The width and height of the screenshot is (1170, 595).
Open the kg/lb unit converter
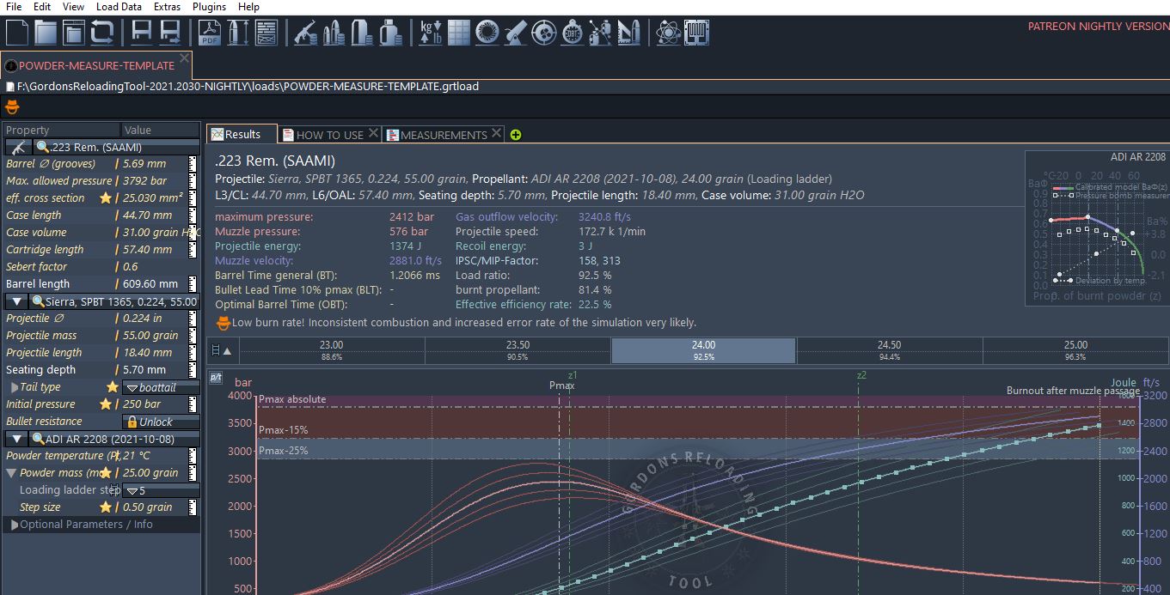point(430,33)
